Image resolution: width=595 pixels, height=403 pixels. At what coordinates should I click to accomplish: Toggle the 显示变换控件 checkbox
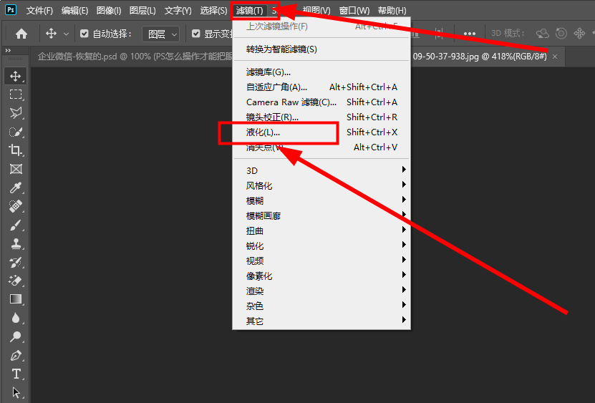(x=195, y=34)
